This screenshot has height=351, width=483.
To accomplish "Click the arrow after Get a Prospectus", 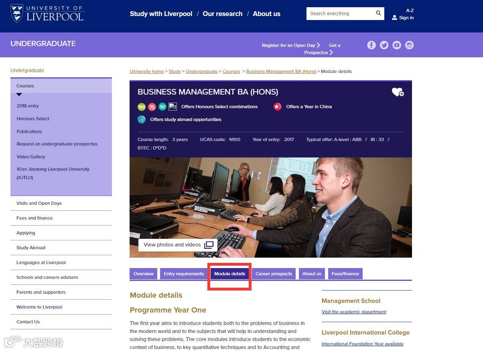I will [x=331, y=52].
